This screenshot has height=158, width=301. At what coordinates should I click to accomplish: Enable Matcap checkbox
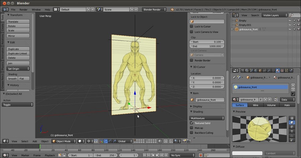tap(192, 128)
